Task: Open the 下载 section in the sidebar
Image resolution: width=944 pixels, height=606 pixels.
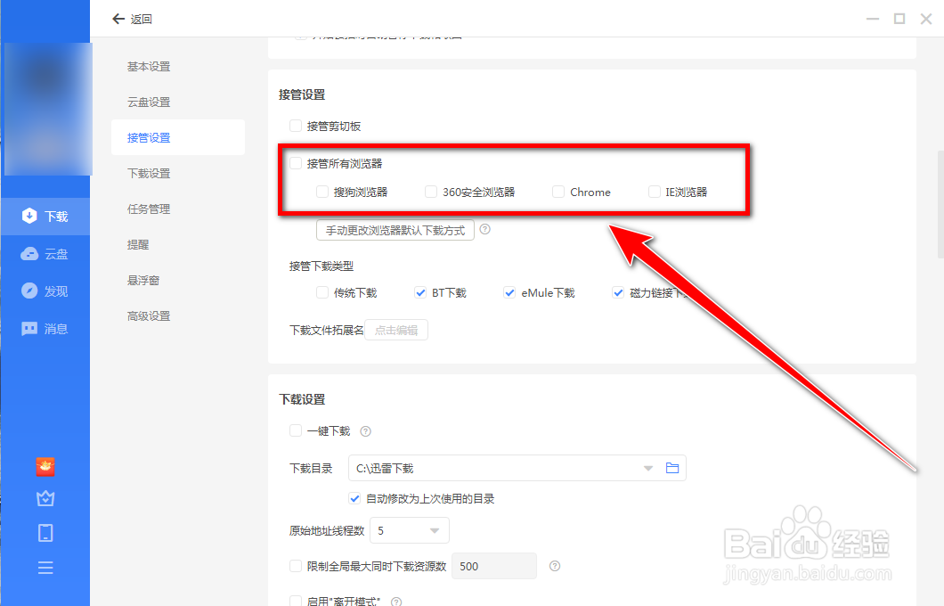Action: tap(45, 217)
